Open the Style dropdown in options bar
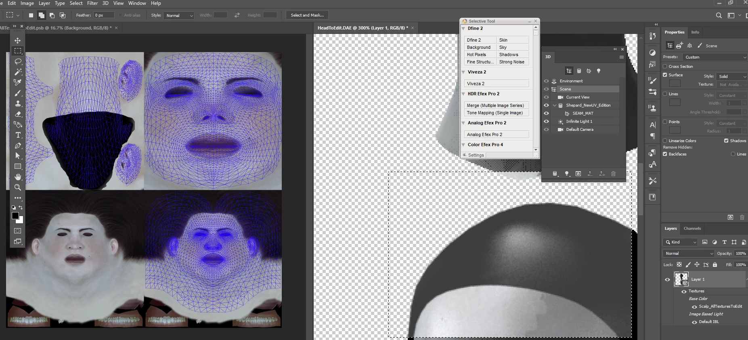Screen dimensions: 748x340 tap(179, 15)
